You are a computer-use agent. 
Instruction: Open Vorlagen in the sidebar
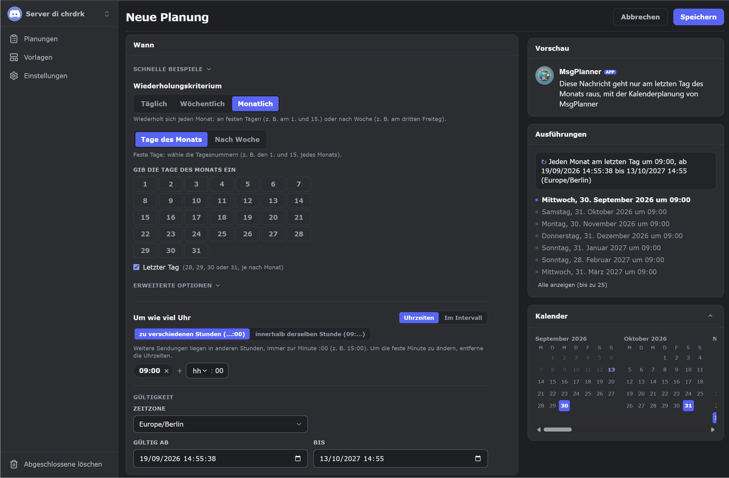click(x=38, y=57)
